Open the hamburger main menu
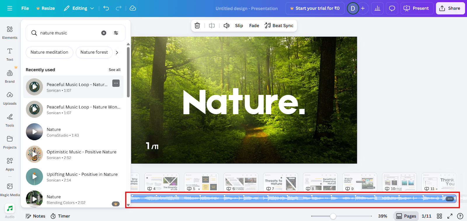The height and width of the screenshot is (221, 467). point(10,8)
